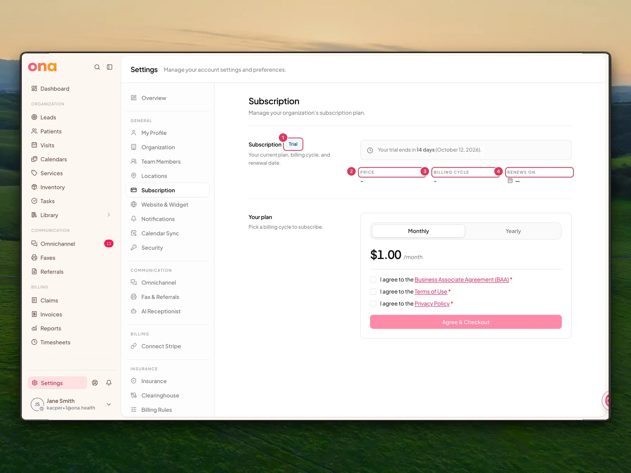This screenshot has height=473, width=631.
Task: Open Business Associate Agreement (BAA) link
Action: coord(462,280)
